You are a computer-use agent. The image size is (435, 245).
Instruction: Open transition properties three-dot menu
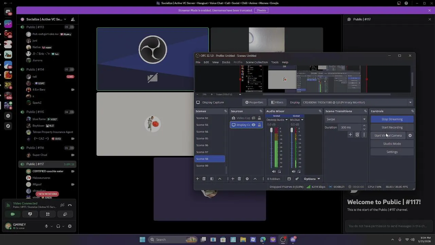click(x=364, y=135)
